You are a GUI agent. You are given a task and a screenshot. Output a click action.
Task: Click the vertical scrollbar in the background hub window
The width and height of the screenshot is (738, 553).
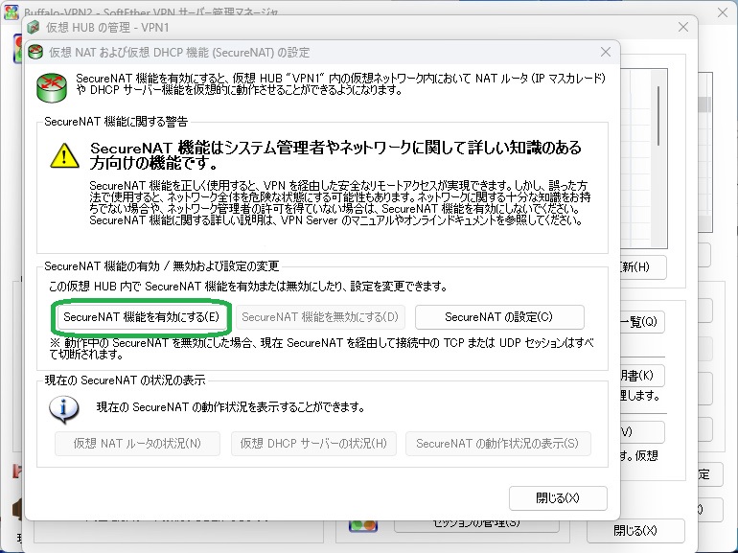[658, 116]
